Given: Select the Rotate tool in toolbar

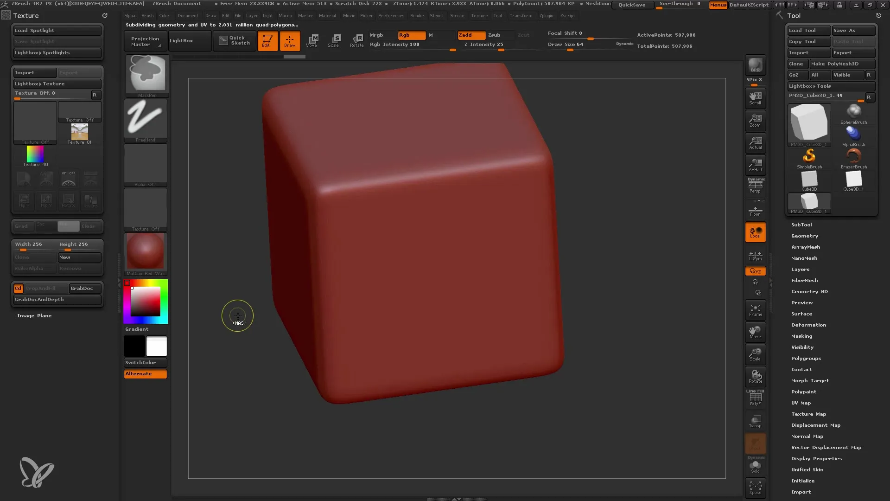Looking at the screenshot, I should click(356, 40).
